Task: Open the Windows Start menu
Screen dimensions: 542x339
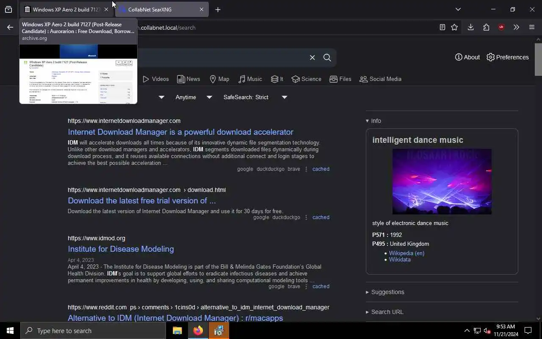Action: [10, 331]
